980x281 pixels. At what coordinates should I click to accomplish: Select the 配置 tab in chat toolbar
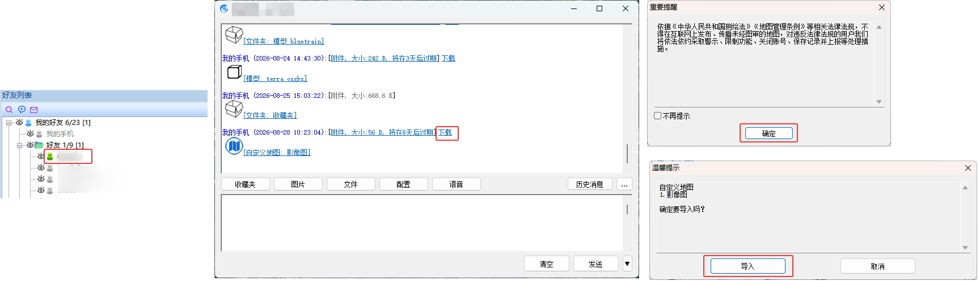coord(403,184)
